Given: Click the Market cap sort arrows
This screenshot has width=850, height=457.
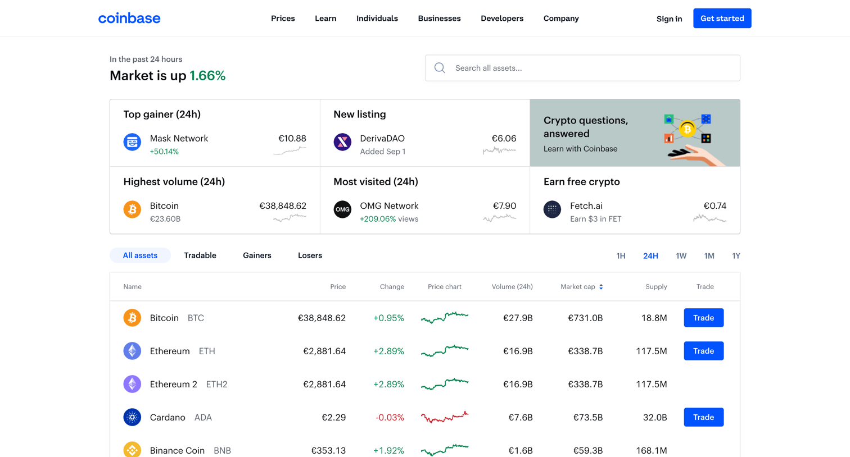Looking at the screenshot, I should click(601, 287).
